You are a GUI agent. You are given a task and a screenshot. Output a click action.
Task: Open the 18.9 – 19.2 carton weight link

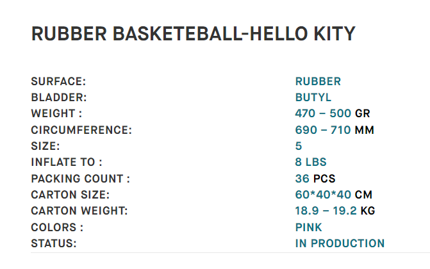coord(326,211)
